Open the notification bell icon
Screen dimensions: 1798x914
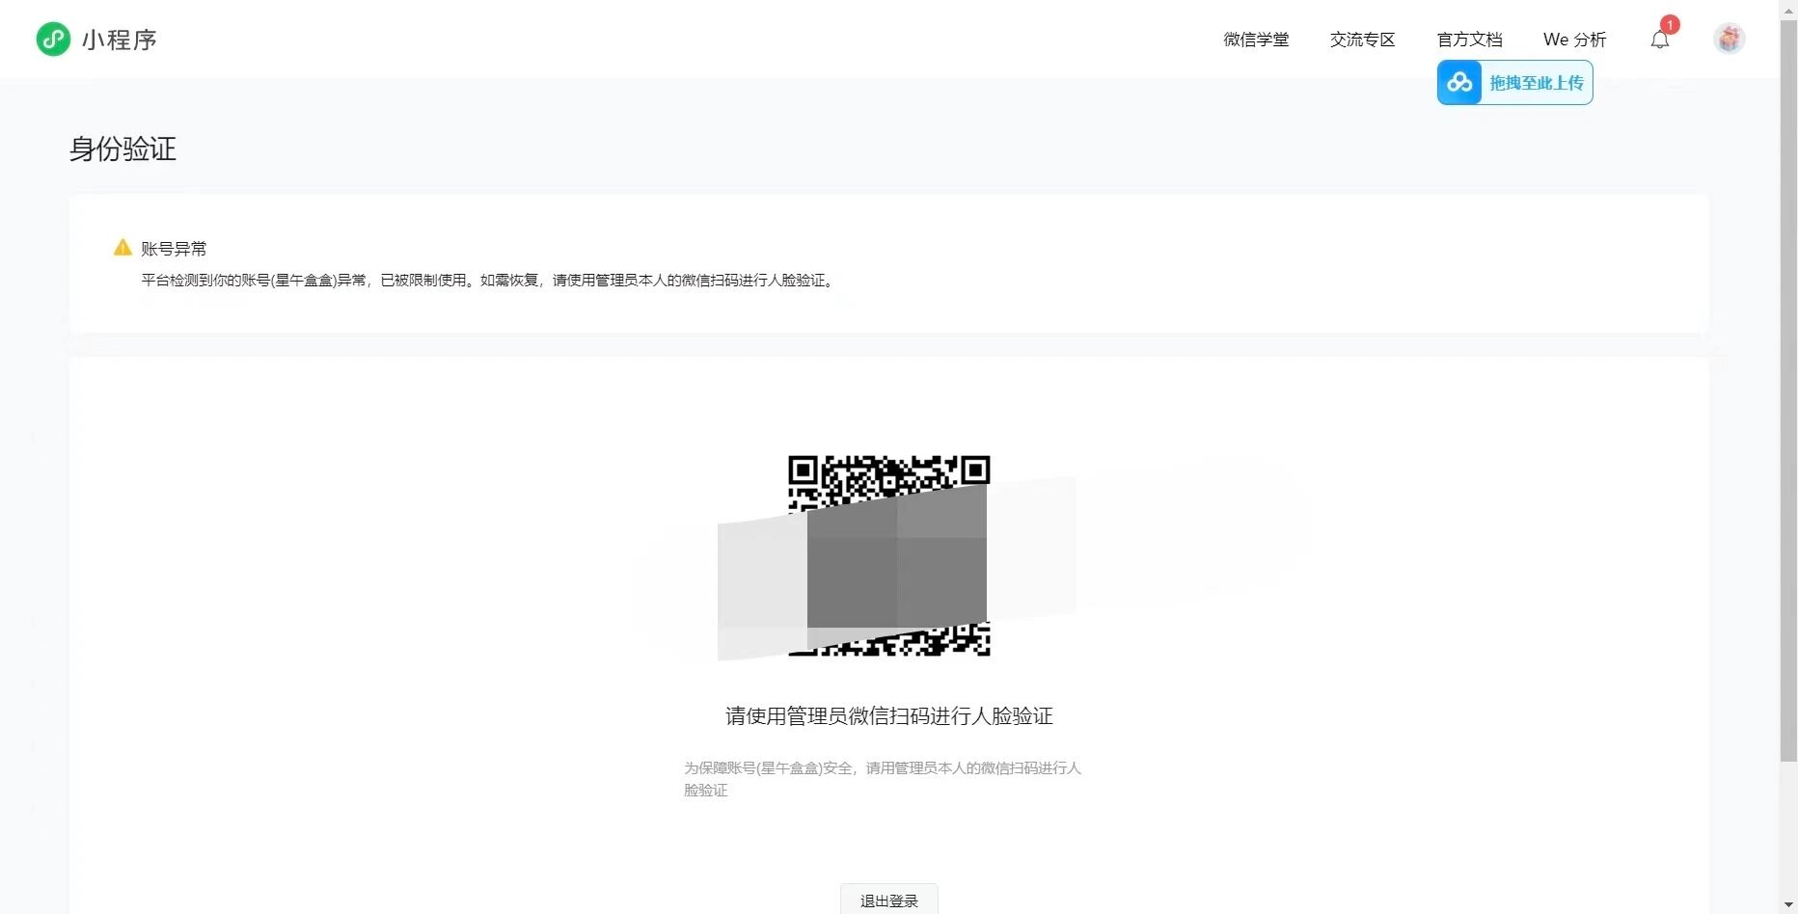pyautogui.click(x=1659, y=40)
